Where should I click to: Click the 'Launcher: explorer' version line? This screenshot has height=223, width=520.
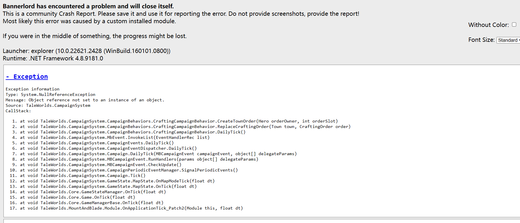point(86,51)
